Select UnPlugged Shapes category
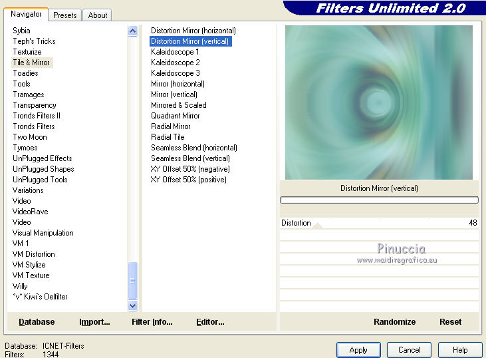 43,169
